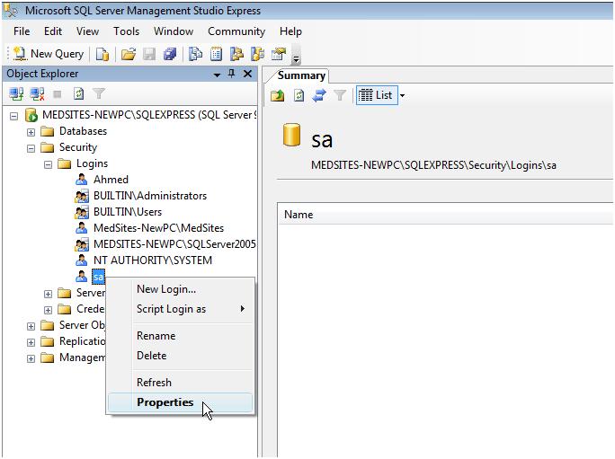Viewport: 615px width, 459px height.
Task: Expand the Management folder
Action: (x=31, y=358)
